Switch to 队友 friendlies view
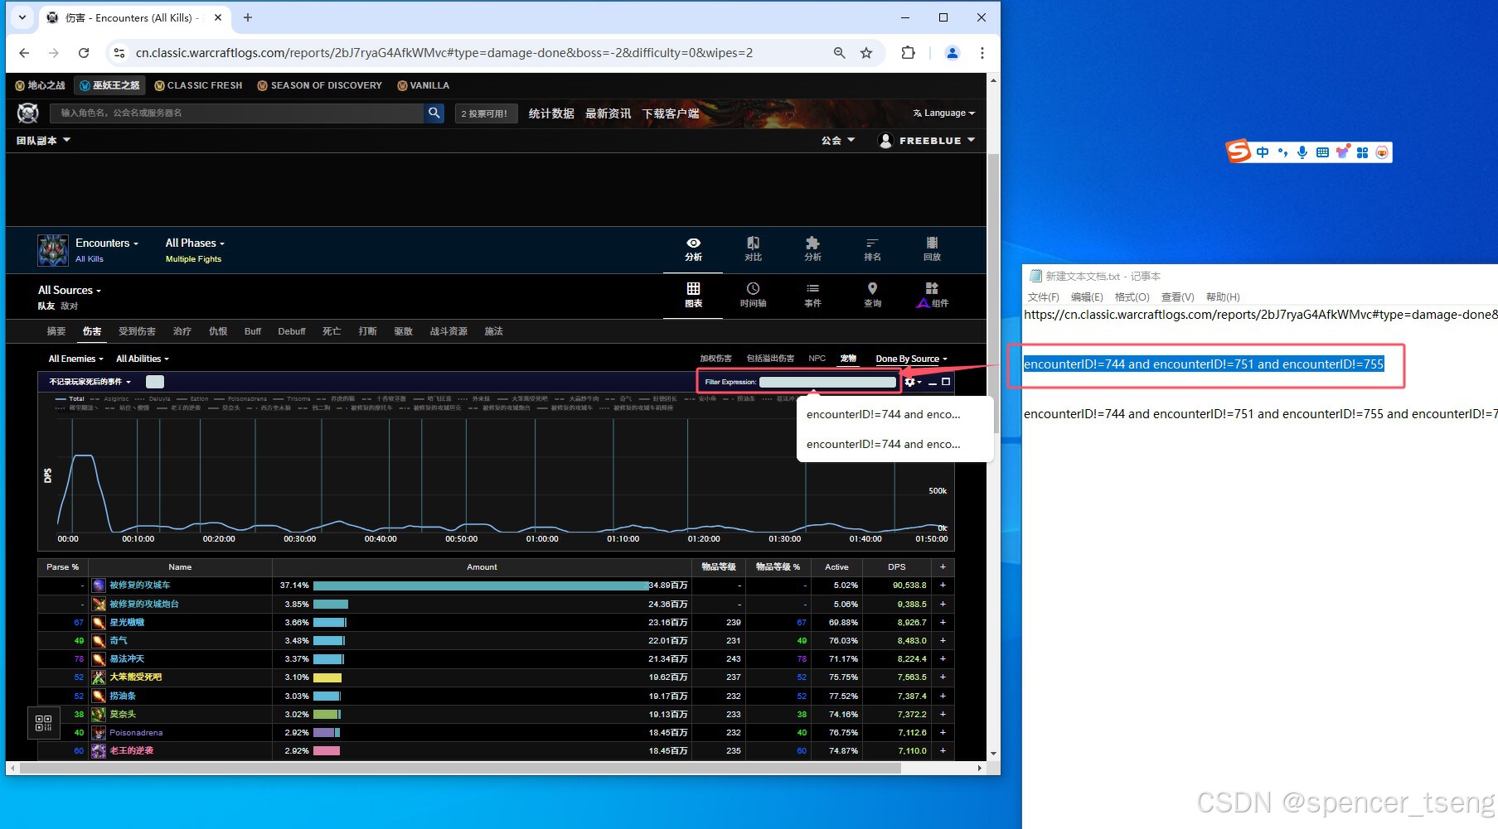 [x=46, y=306]
